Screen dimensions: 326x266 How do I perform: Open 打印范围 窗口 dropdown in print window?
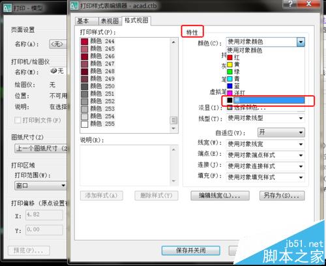click(40, 186)
